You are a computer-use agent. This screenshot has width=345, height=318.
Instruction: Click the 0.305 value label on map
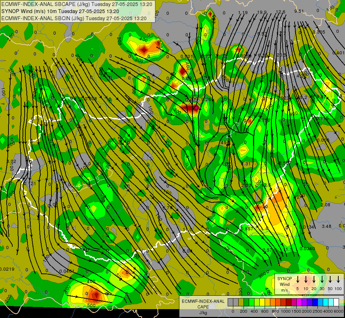point(319,32)
